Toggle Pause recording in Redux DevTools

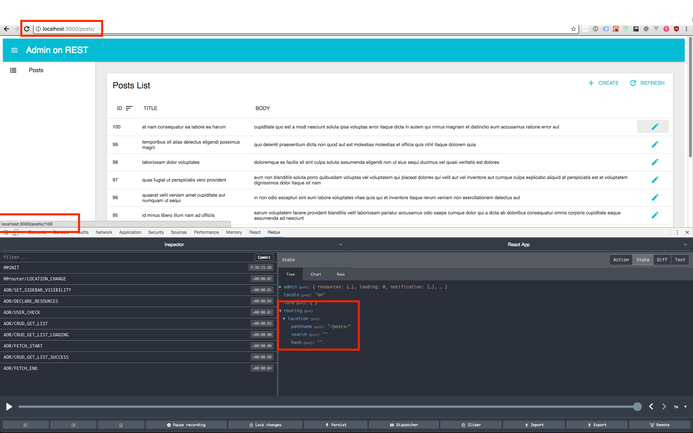[x=186, y=425]
